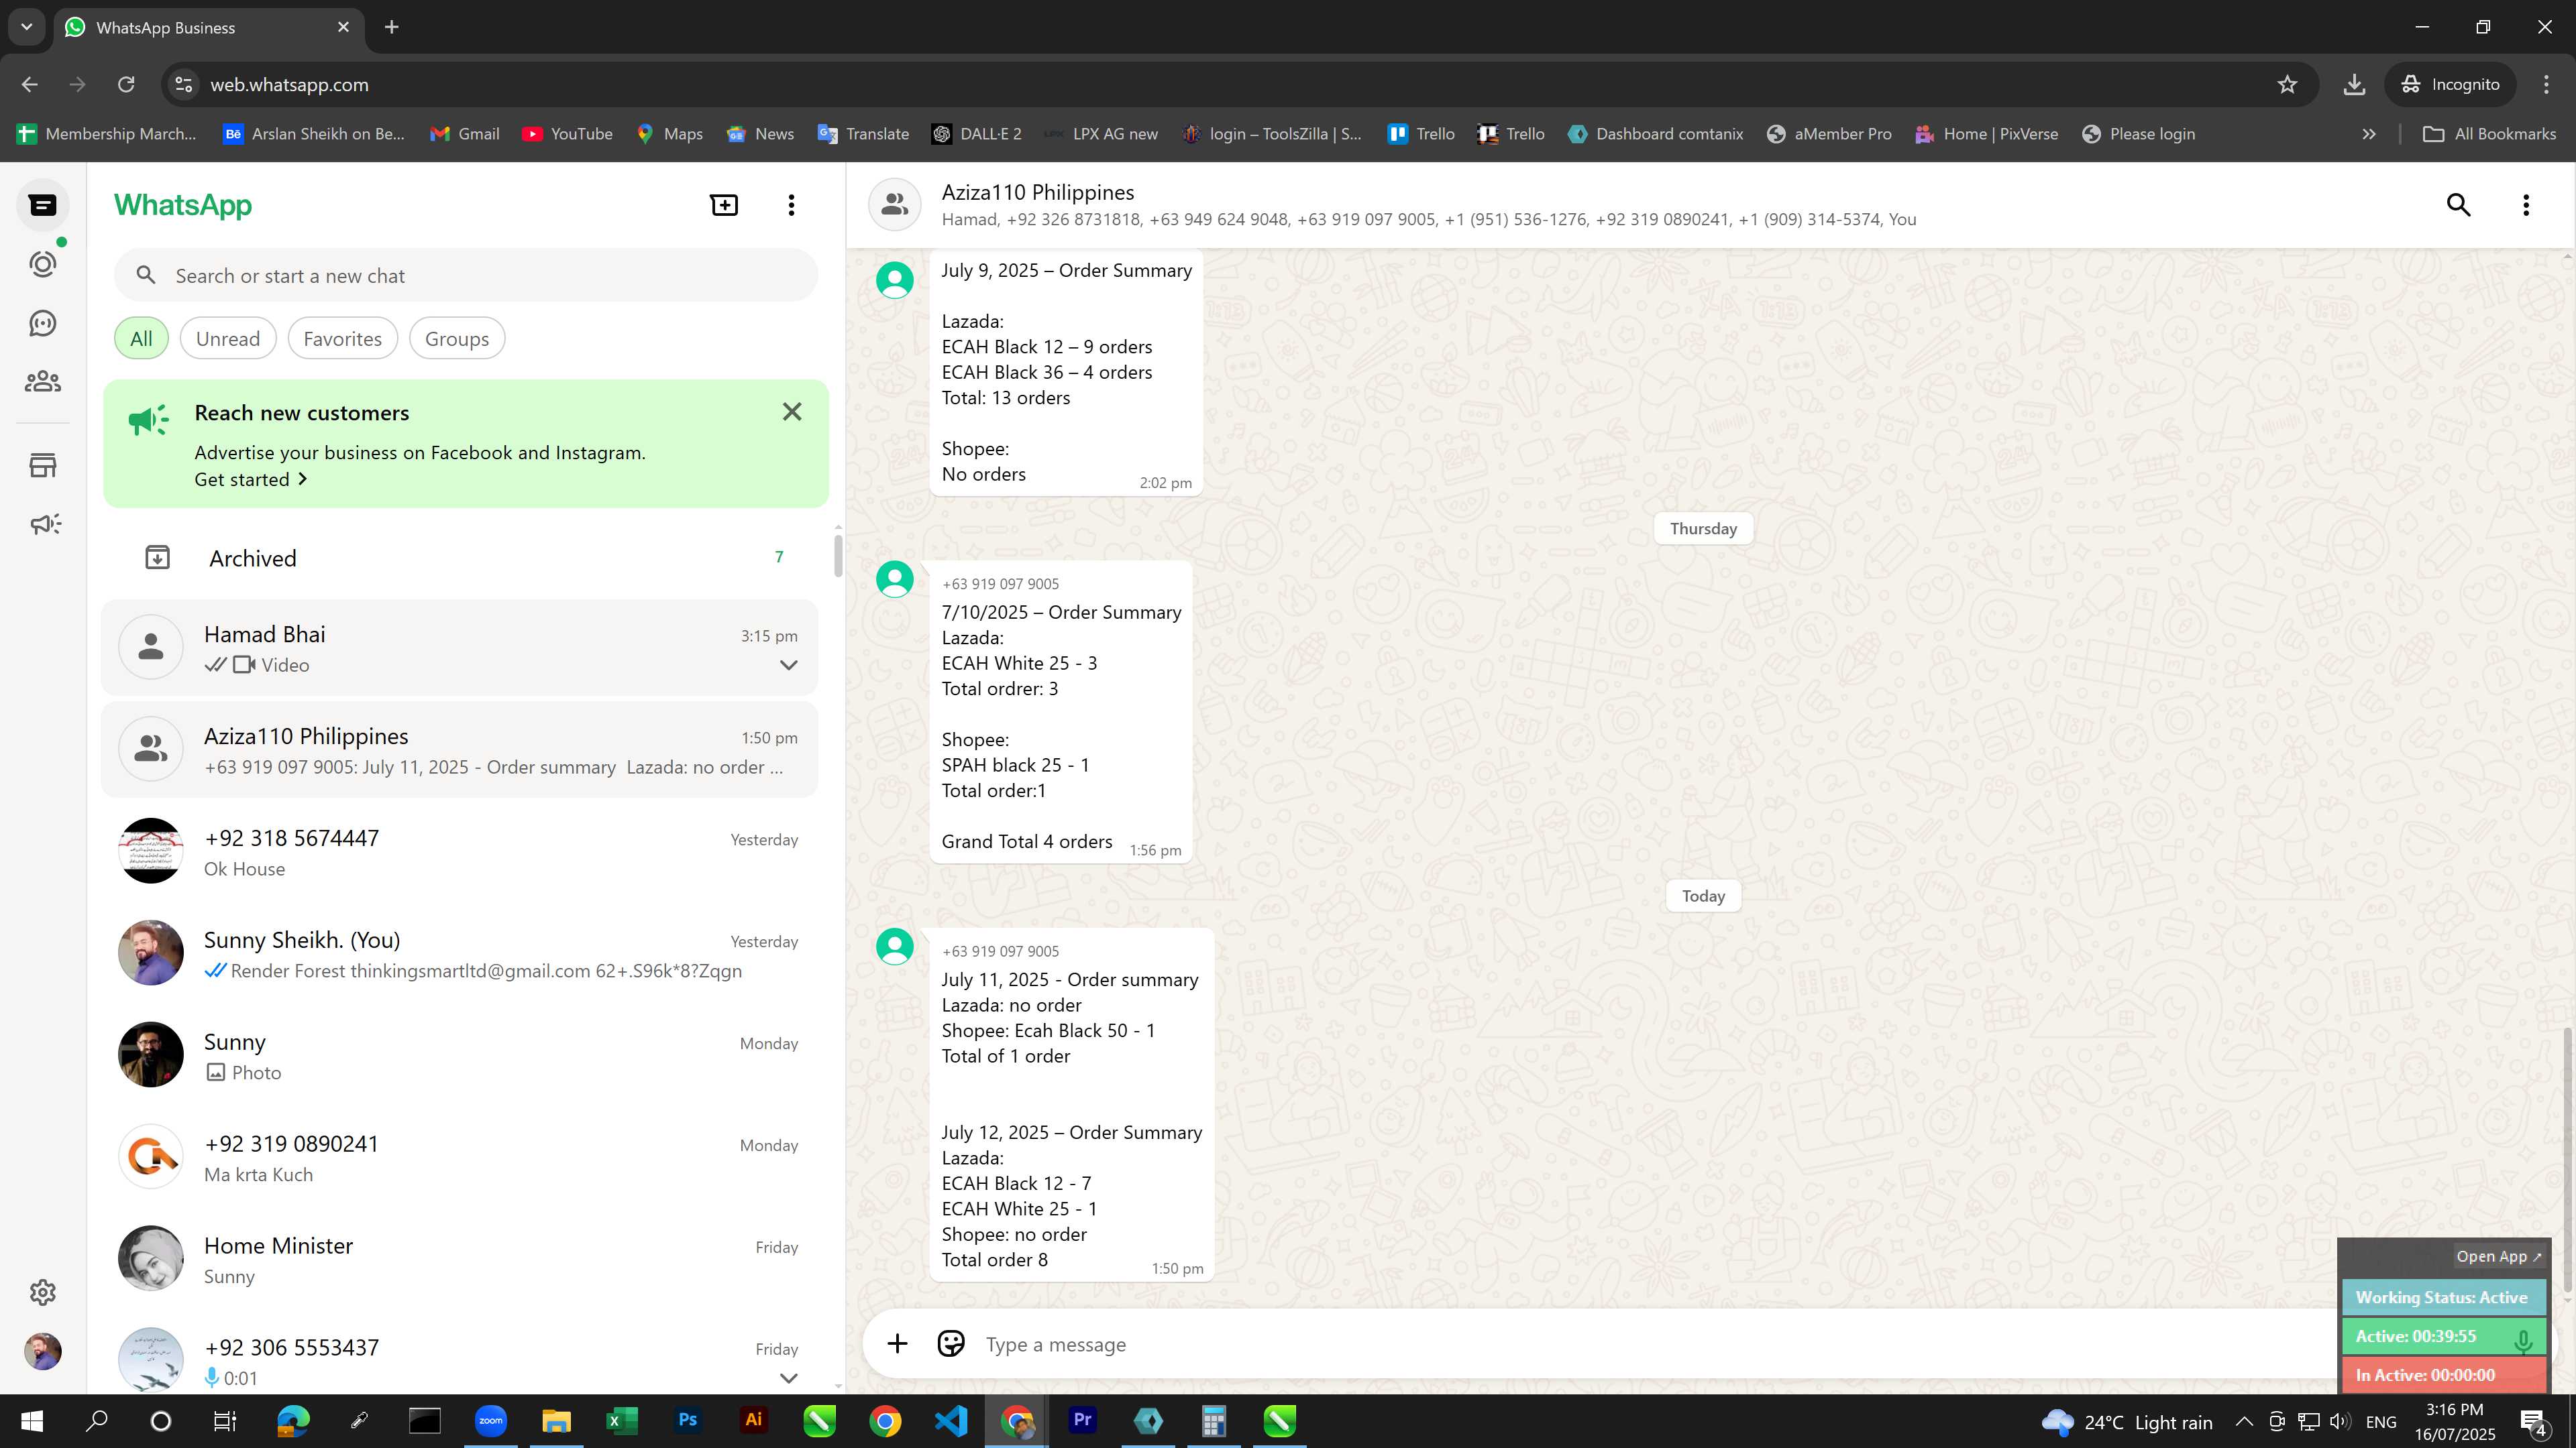Open the emoji picker
Screen dimensions: 2576x1448
[951, 1344]
